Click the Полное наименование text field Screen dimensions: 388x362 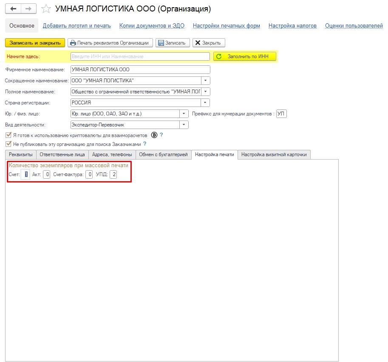(136, 92)
